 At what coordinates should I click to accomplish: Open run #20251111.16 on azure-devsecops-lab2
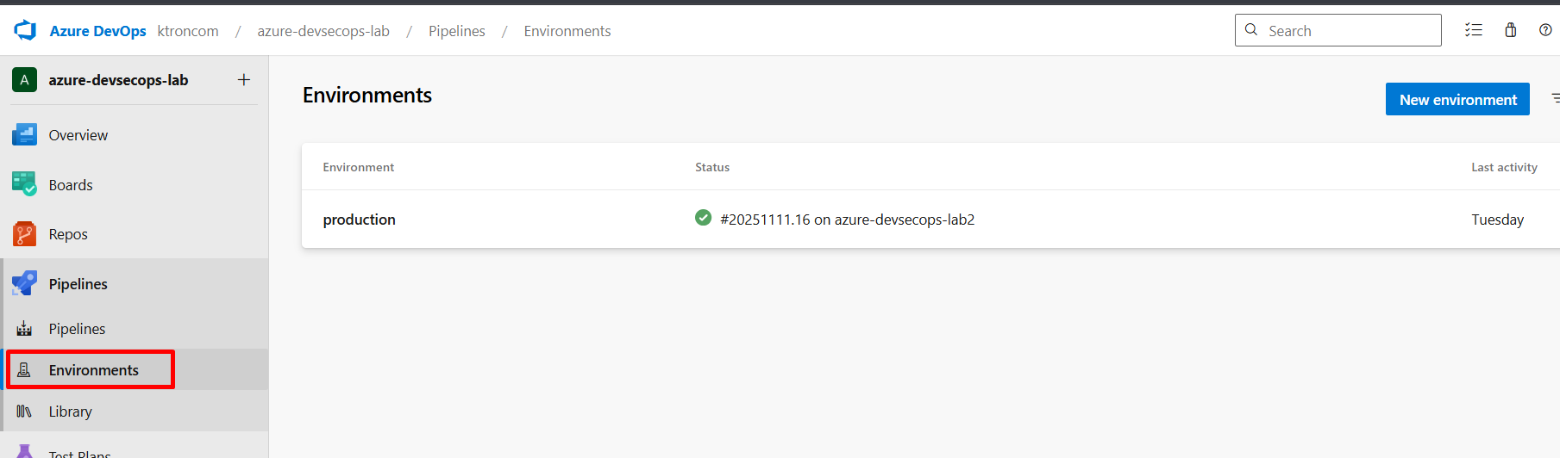847,220
